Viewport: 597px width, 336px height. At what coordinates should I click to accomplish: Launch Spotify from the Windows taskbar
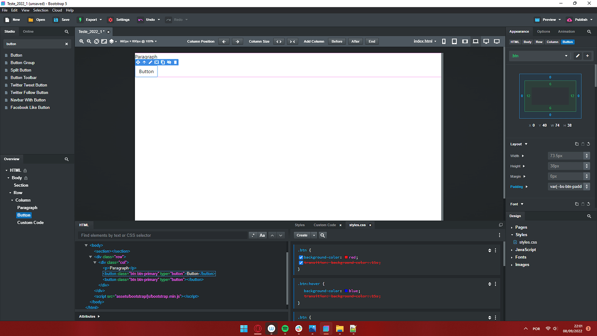point(285,329)
